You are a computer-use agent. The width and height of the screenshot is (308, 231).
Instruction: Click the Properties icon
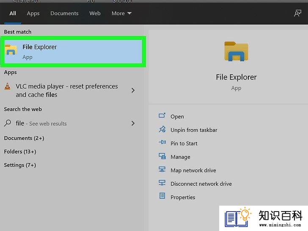coord(162,195)
